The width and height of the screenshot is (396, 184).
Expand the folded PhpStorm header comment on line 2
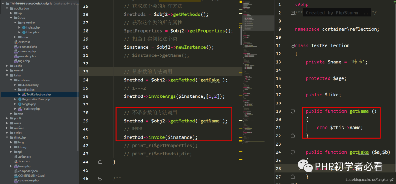293,12
